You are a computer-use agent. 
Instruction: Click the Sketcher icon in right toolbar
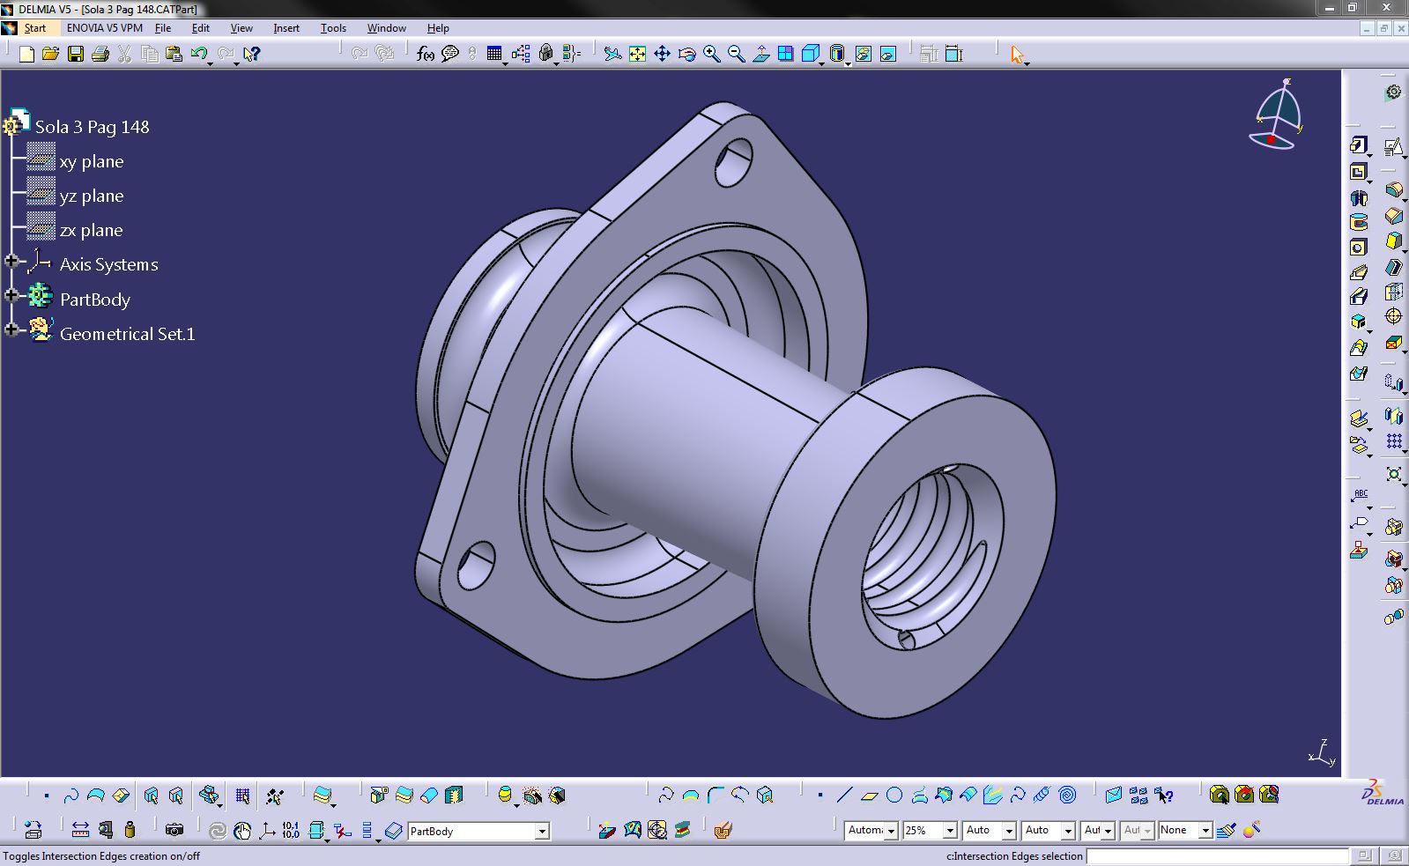tap(1393, 147)
